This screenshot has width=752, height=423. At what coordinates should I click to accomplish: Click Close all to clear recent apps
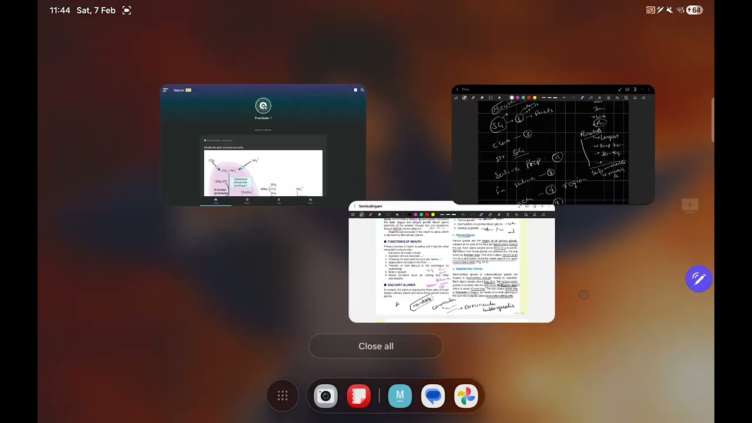[x=376, y=346]
